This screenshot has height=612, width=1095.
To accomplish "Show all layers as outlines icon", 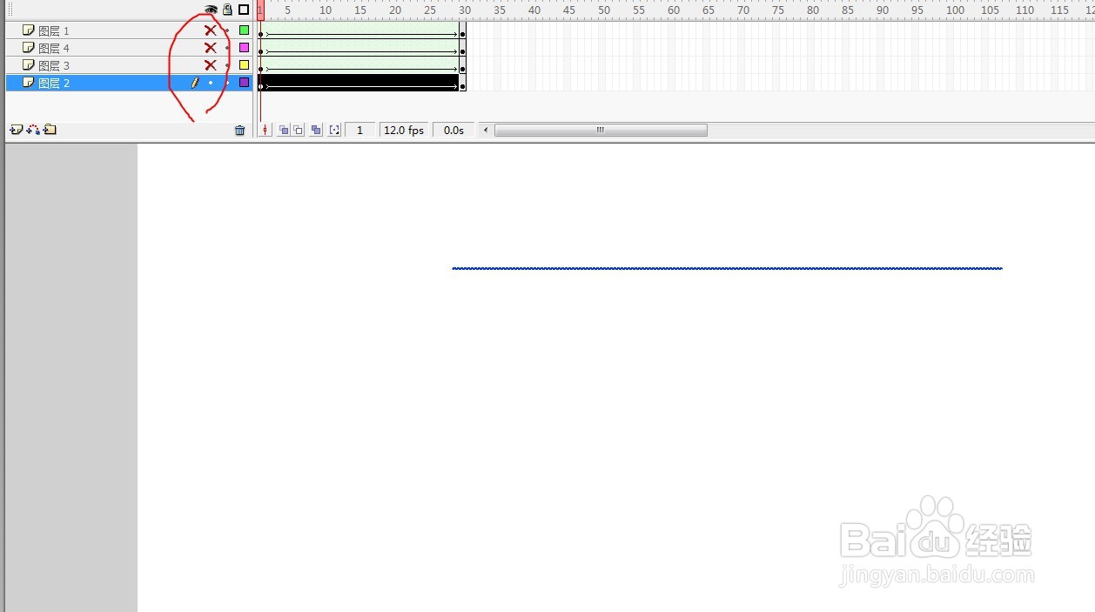I will [x=244, y=10].
